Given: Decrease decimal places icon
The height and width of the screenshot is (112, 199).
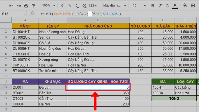Looking at the screenshot, I should (76, 6).
